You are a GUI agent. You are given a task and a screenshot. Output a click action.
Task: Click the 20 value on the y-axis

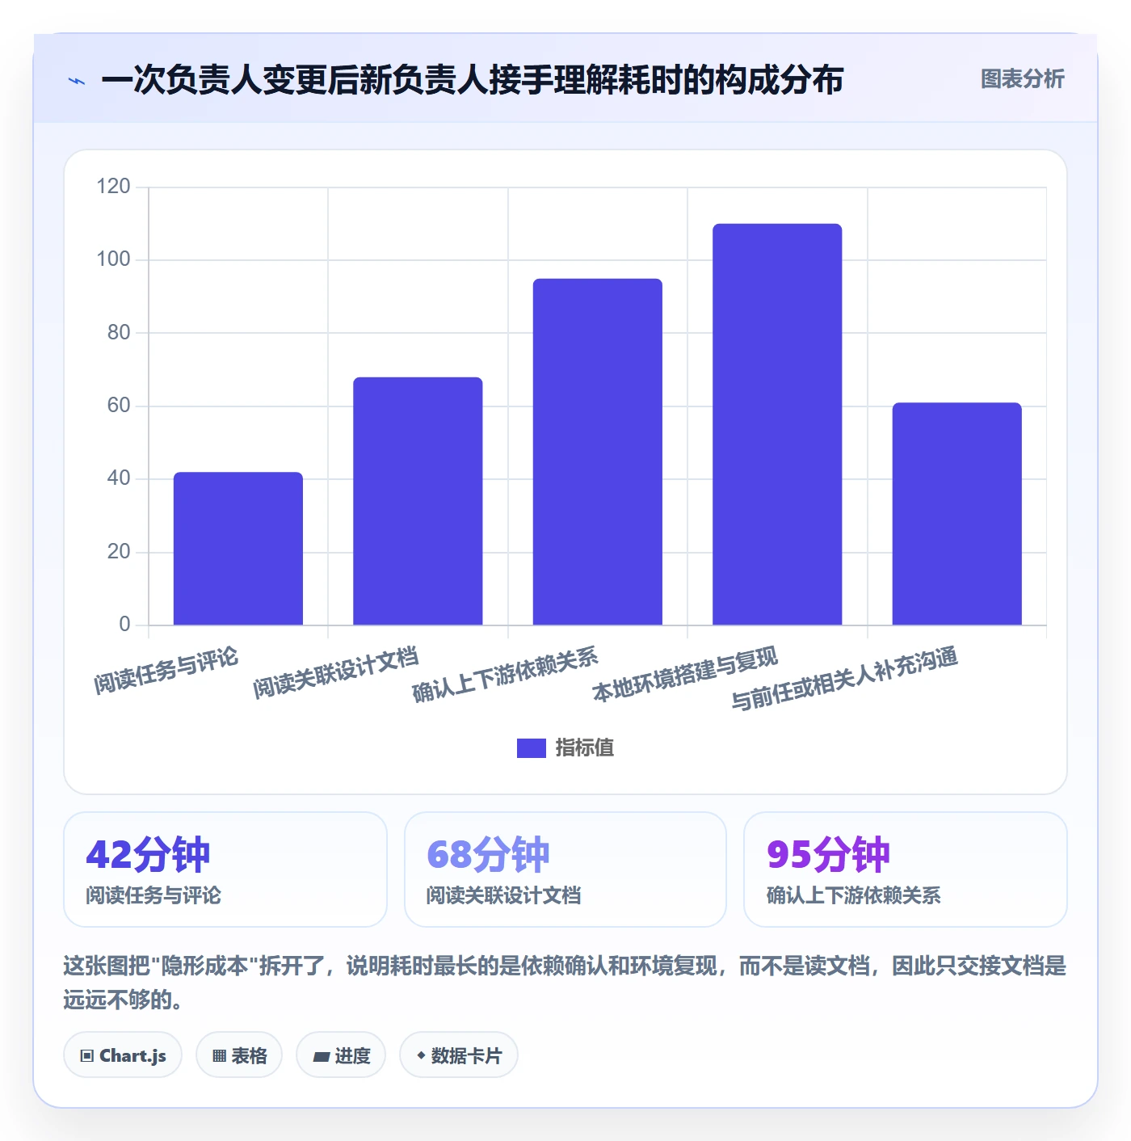[x=119, y=552]
